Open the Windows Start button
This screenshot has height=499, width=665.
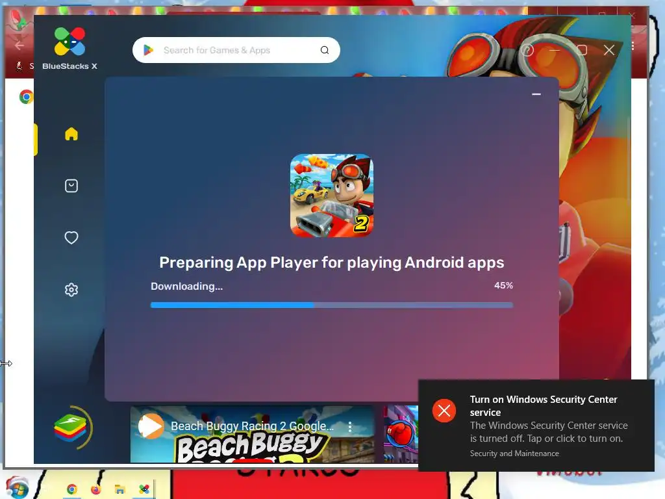click(x=17, y=487)
